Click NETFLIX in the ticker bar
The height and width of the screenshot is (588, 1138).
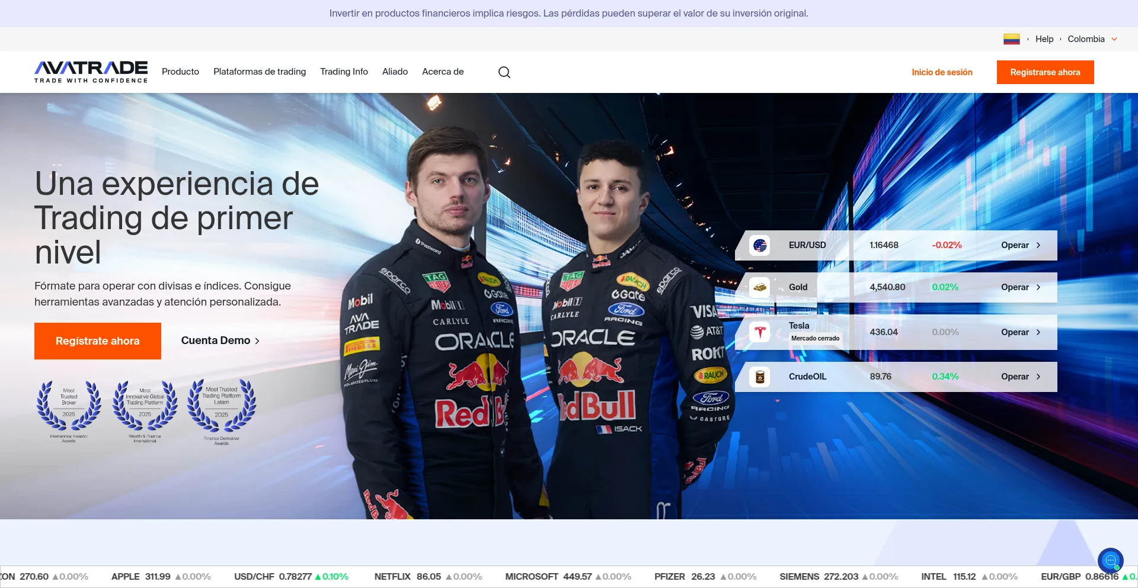392,577
